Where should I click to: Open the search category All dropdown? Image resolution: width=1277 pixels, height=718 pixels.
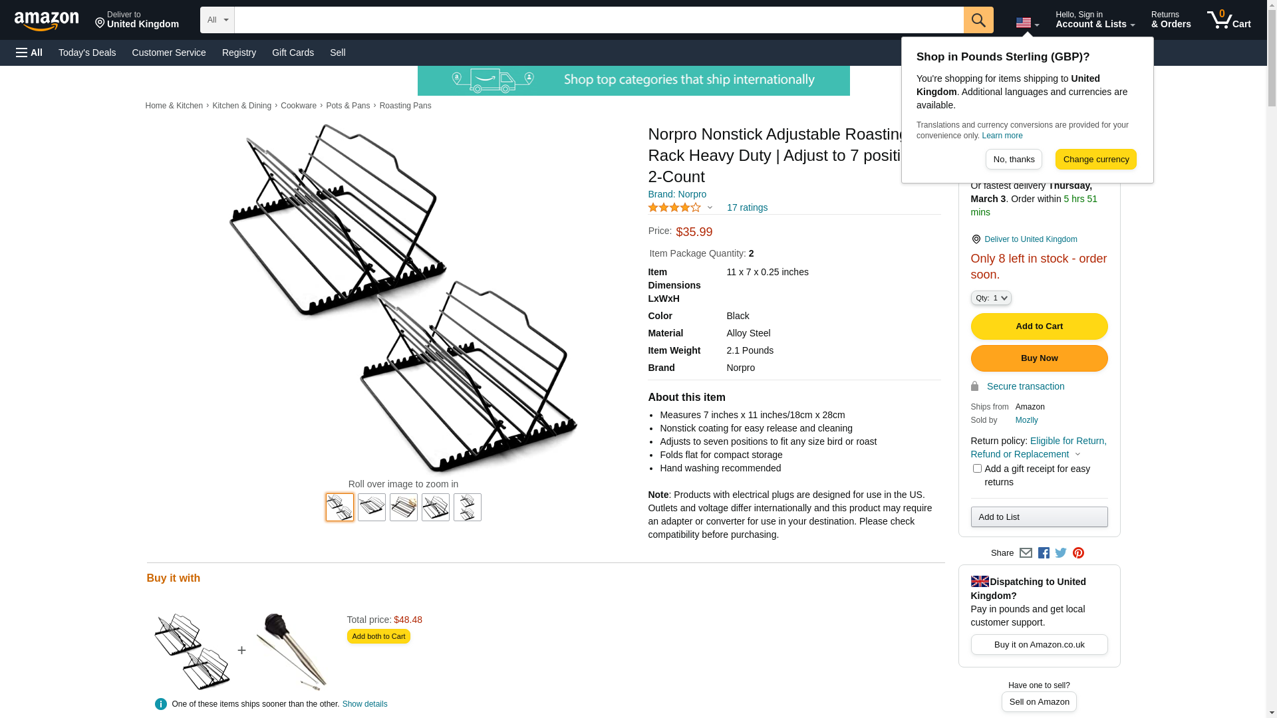click(x=217, y=20)
